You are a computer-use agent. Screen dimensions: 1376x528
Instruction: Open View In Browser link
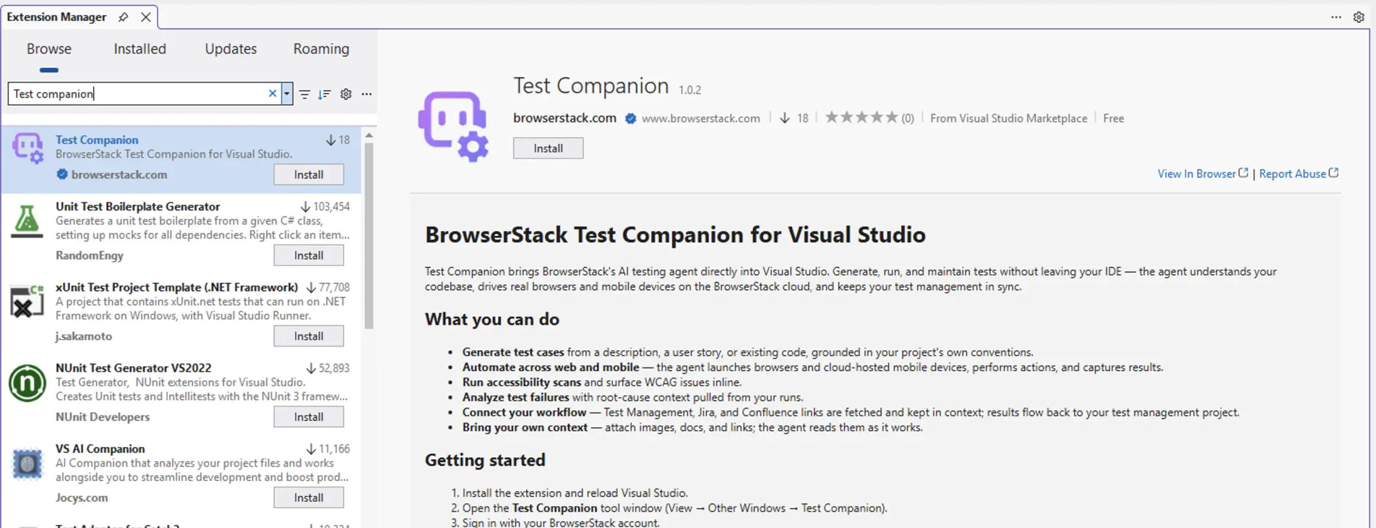click(x=1202, y=174)
